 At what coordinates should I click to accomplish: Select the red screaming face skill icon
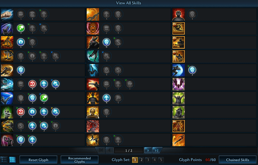[93, 28]
